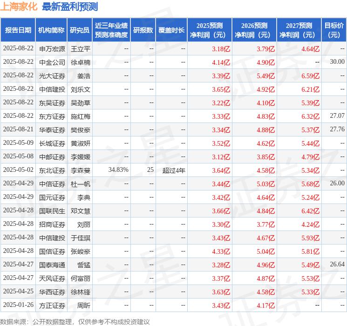This screenshot has width=347, height=326.
Task: Click target price 30.00
Action: pos(337,61)
